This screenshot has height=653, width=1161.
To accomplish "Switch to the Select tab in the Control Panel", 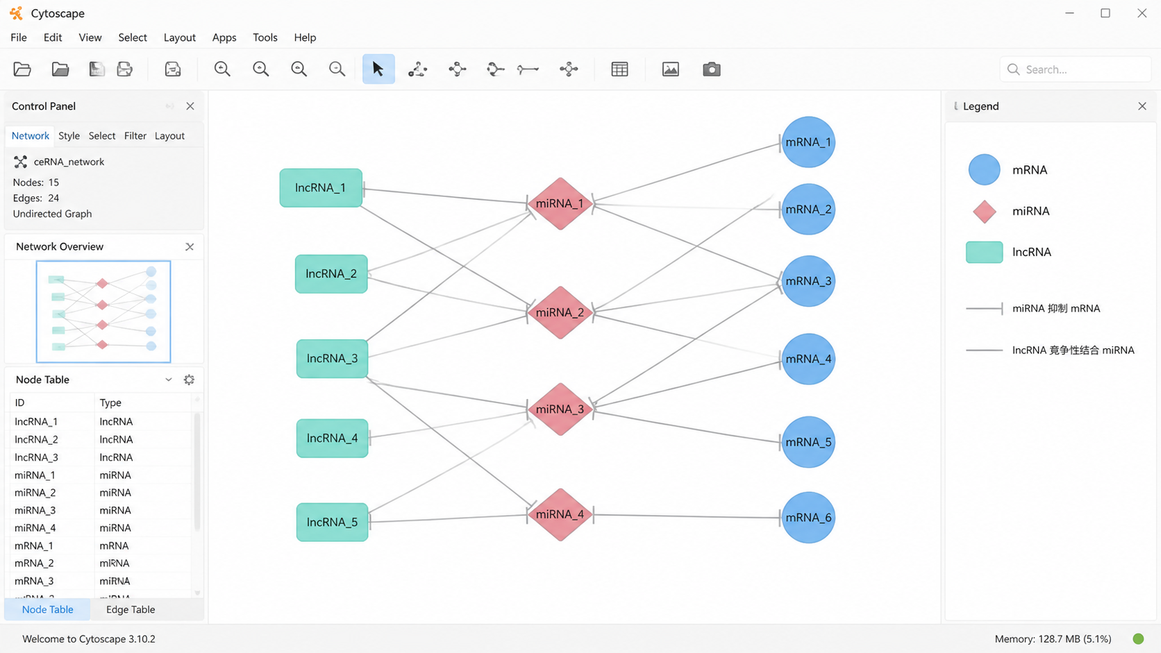I will click(x=102, y=136).
